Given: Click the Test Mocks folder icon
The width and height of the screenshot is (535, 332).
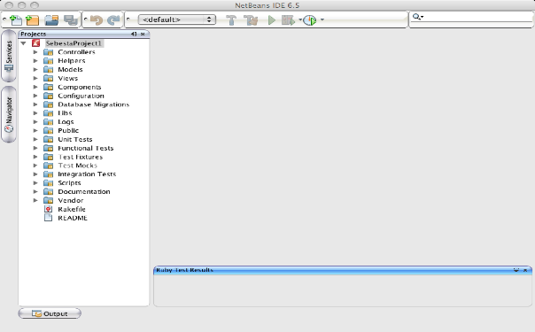Looking at the screenshot, I should pyautogui.click(x=49, y=166).
